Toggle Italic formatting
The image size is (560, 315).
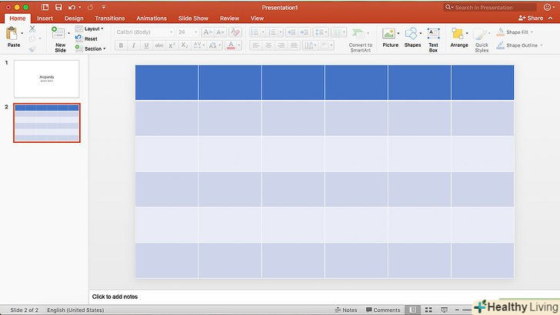click(x=134, y=45)
